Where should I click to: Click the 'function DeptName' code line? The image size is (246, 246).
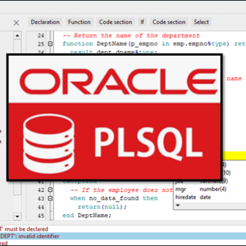[154, 44]
